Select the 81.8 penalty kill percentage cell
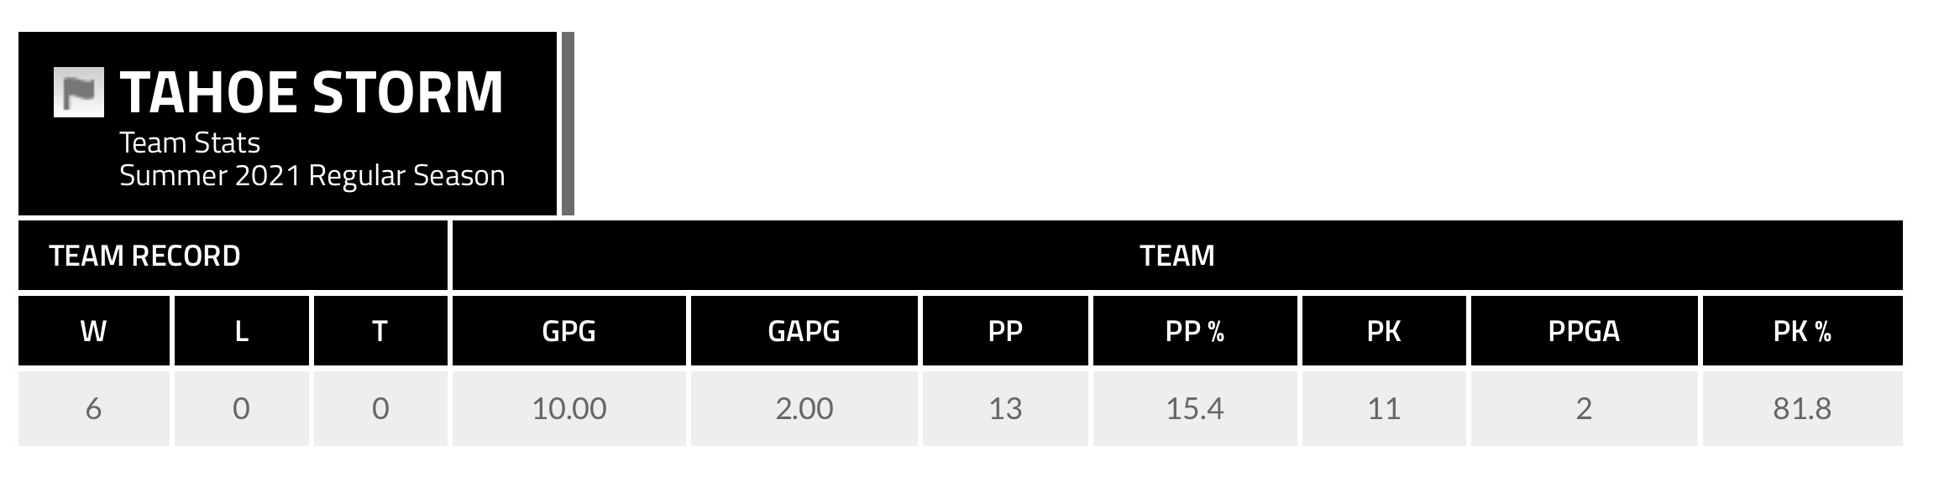This screenshot has height=492, width=1944. click(x=1801, y=408)
